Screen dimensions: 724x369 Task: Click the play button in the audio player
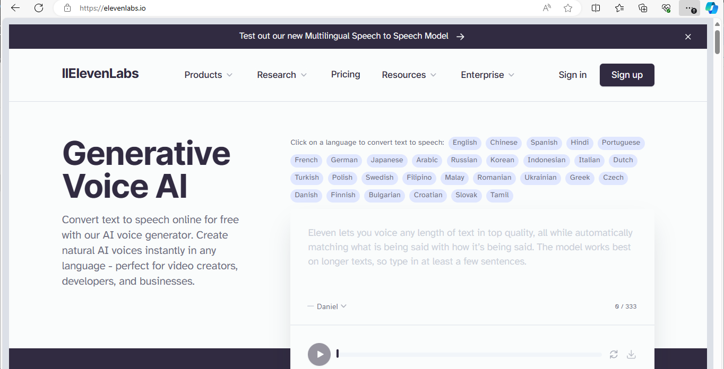tap(319, 354)
